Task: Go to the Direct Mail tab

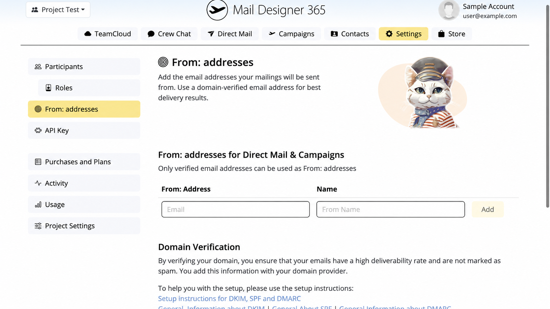Action: coord(230,34)
